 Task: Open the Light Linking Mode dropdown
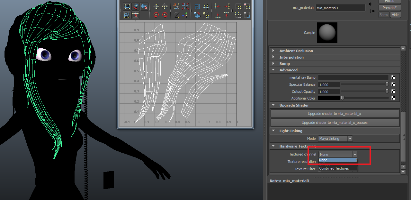pyautogui.click(x=335, y=139)
